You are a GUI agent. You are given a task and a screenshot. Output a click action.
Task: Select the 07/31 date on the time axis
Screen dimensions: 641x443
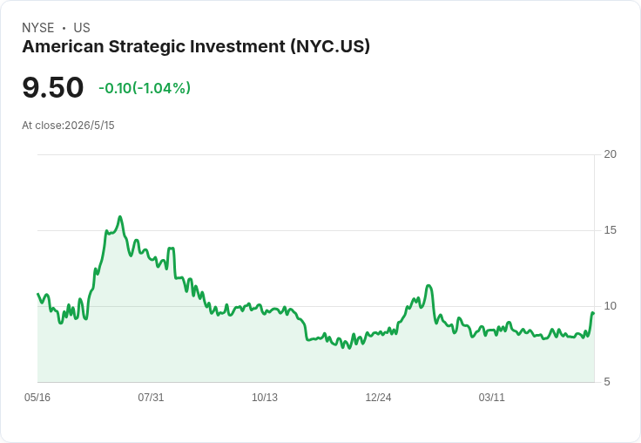click(151, 398)
